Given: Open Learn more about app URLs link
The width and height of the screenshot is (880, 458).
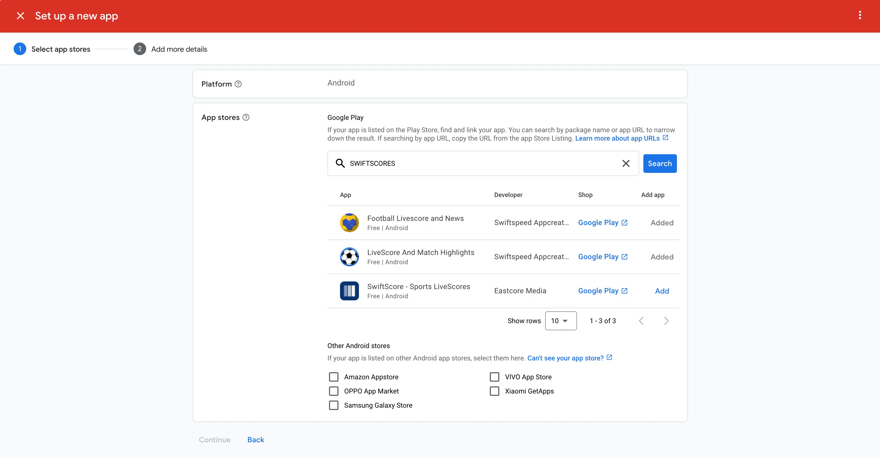Looking at the screenshot, I should click(x=617, y=138).
